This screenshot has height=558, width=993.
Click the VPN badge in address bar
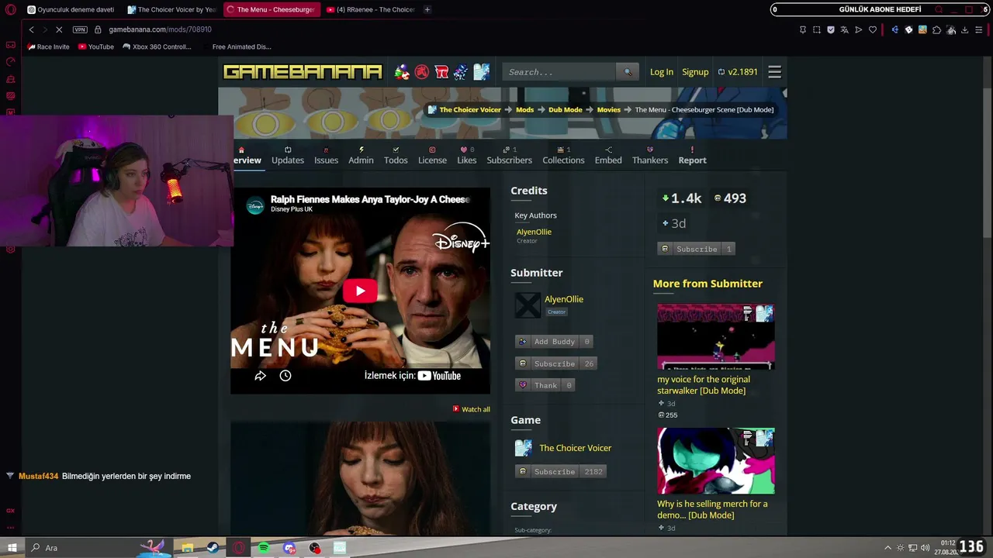click(80, 29)
